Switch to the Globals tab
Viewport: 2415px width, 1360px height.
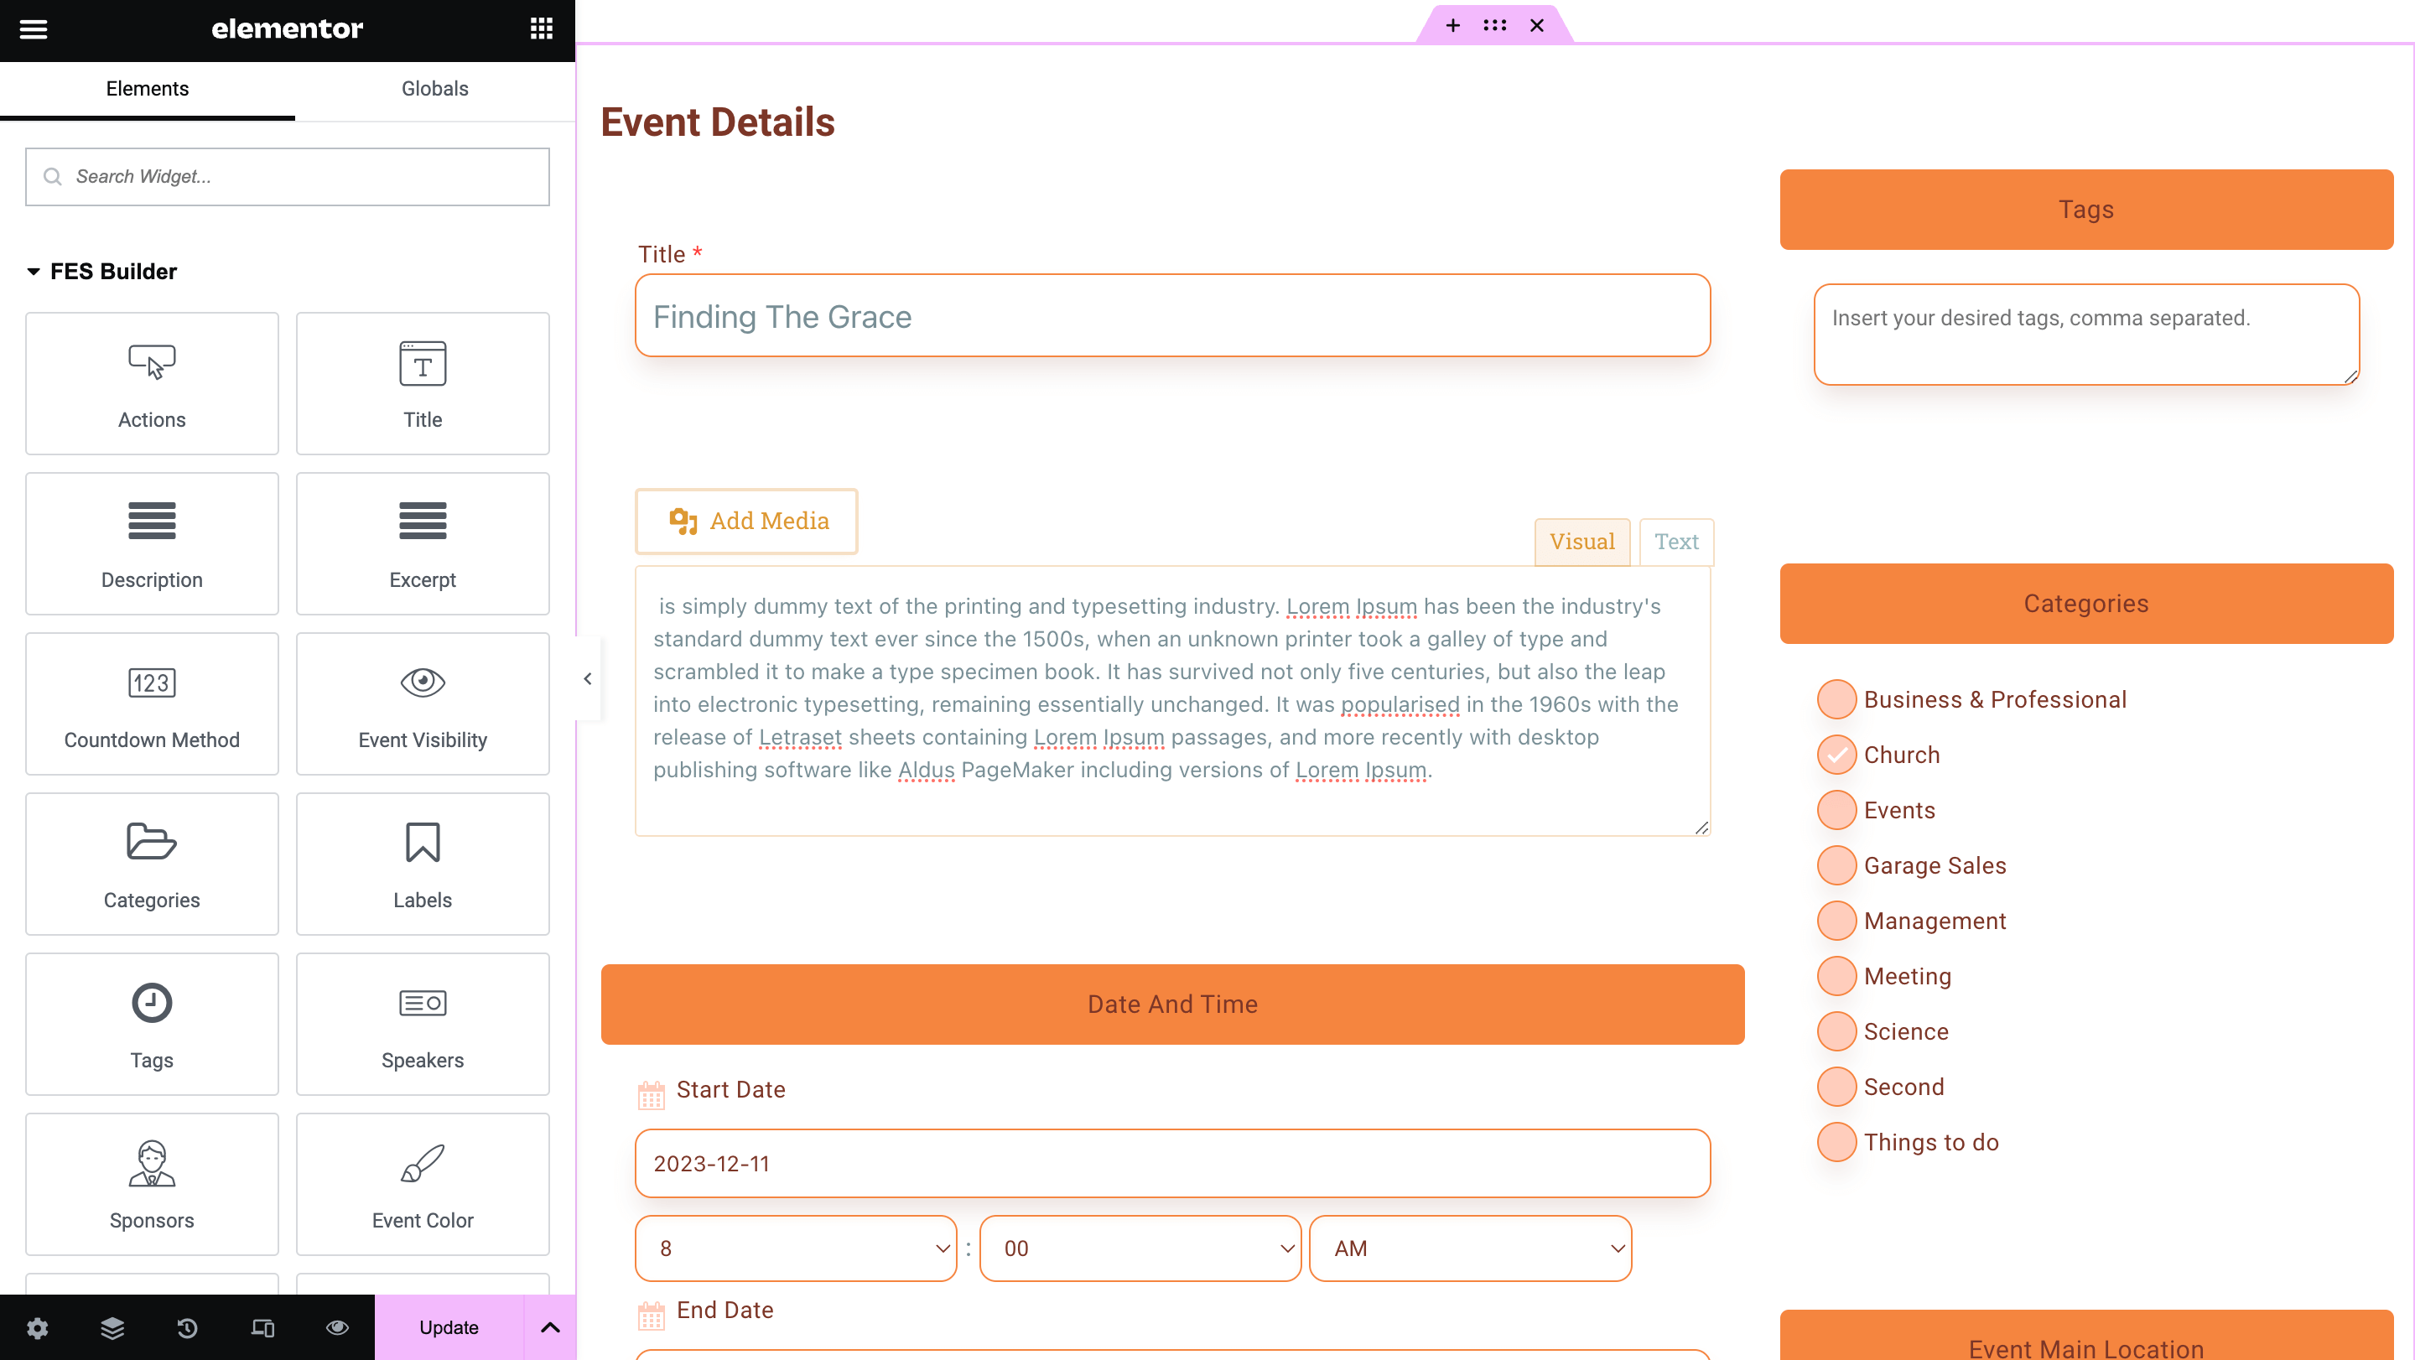click(x=435, y=89)
